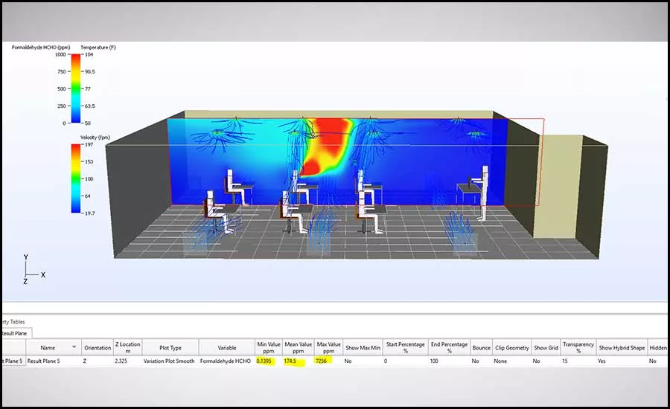The width and height of the screenshot is (670, 409).
Task: Click the standing human figure in the room
Action: click(484, 193)
